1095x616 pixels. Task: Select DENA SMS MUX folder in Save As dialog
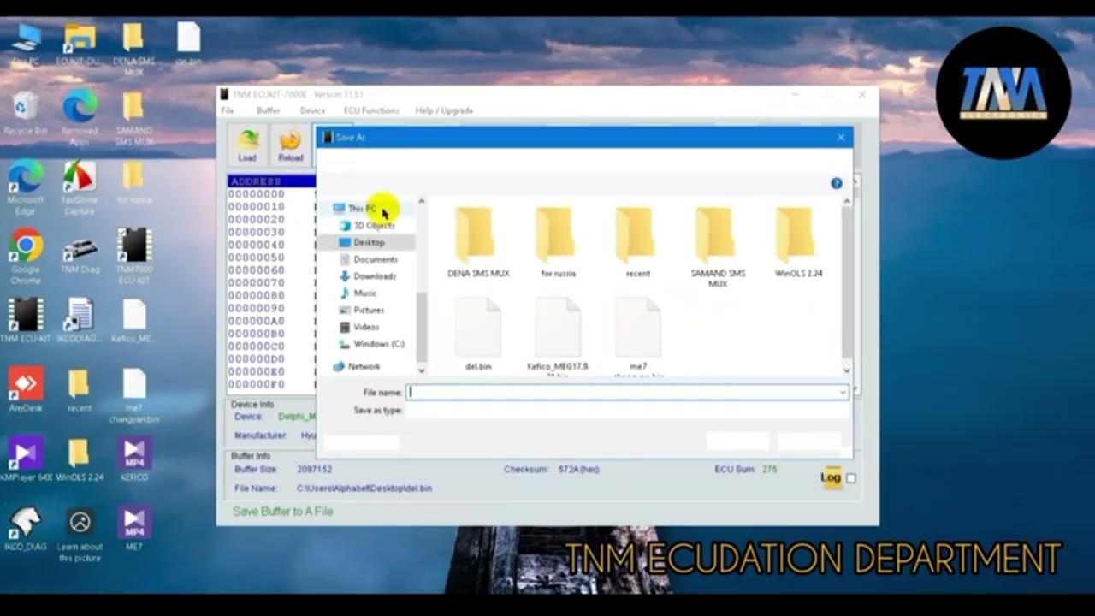pyautogui.click(x=478, y=242)
